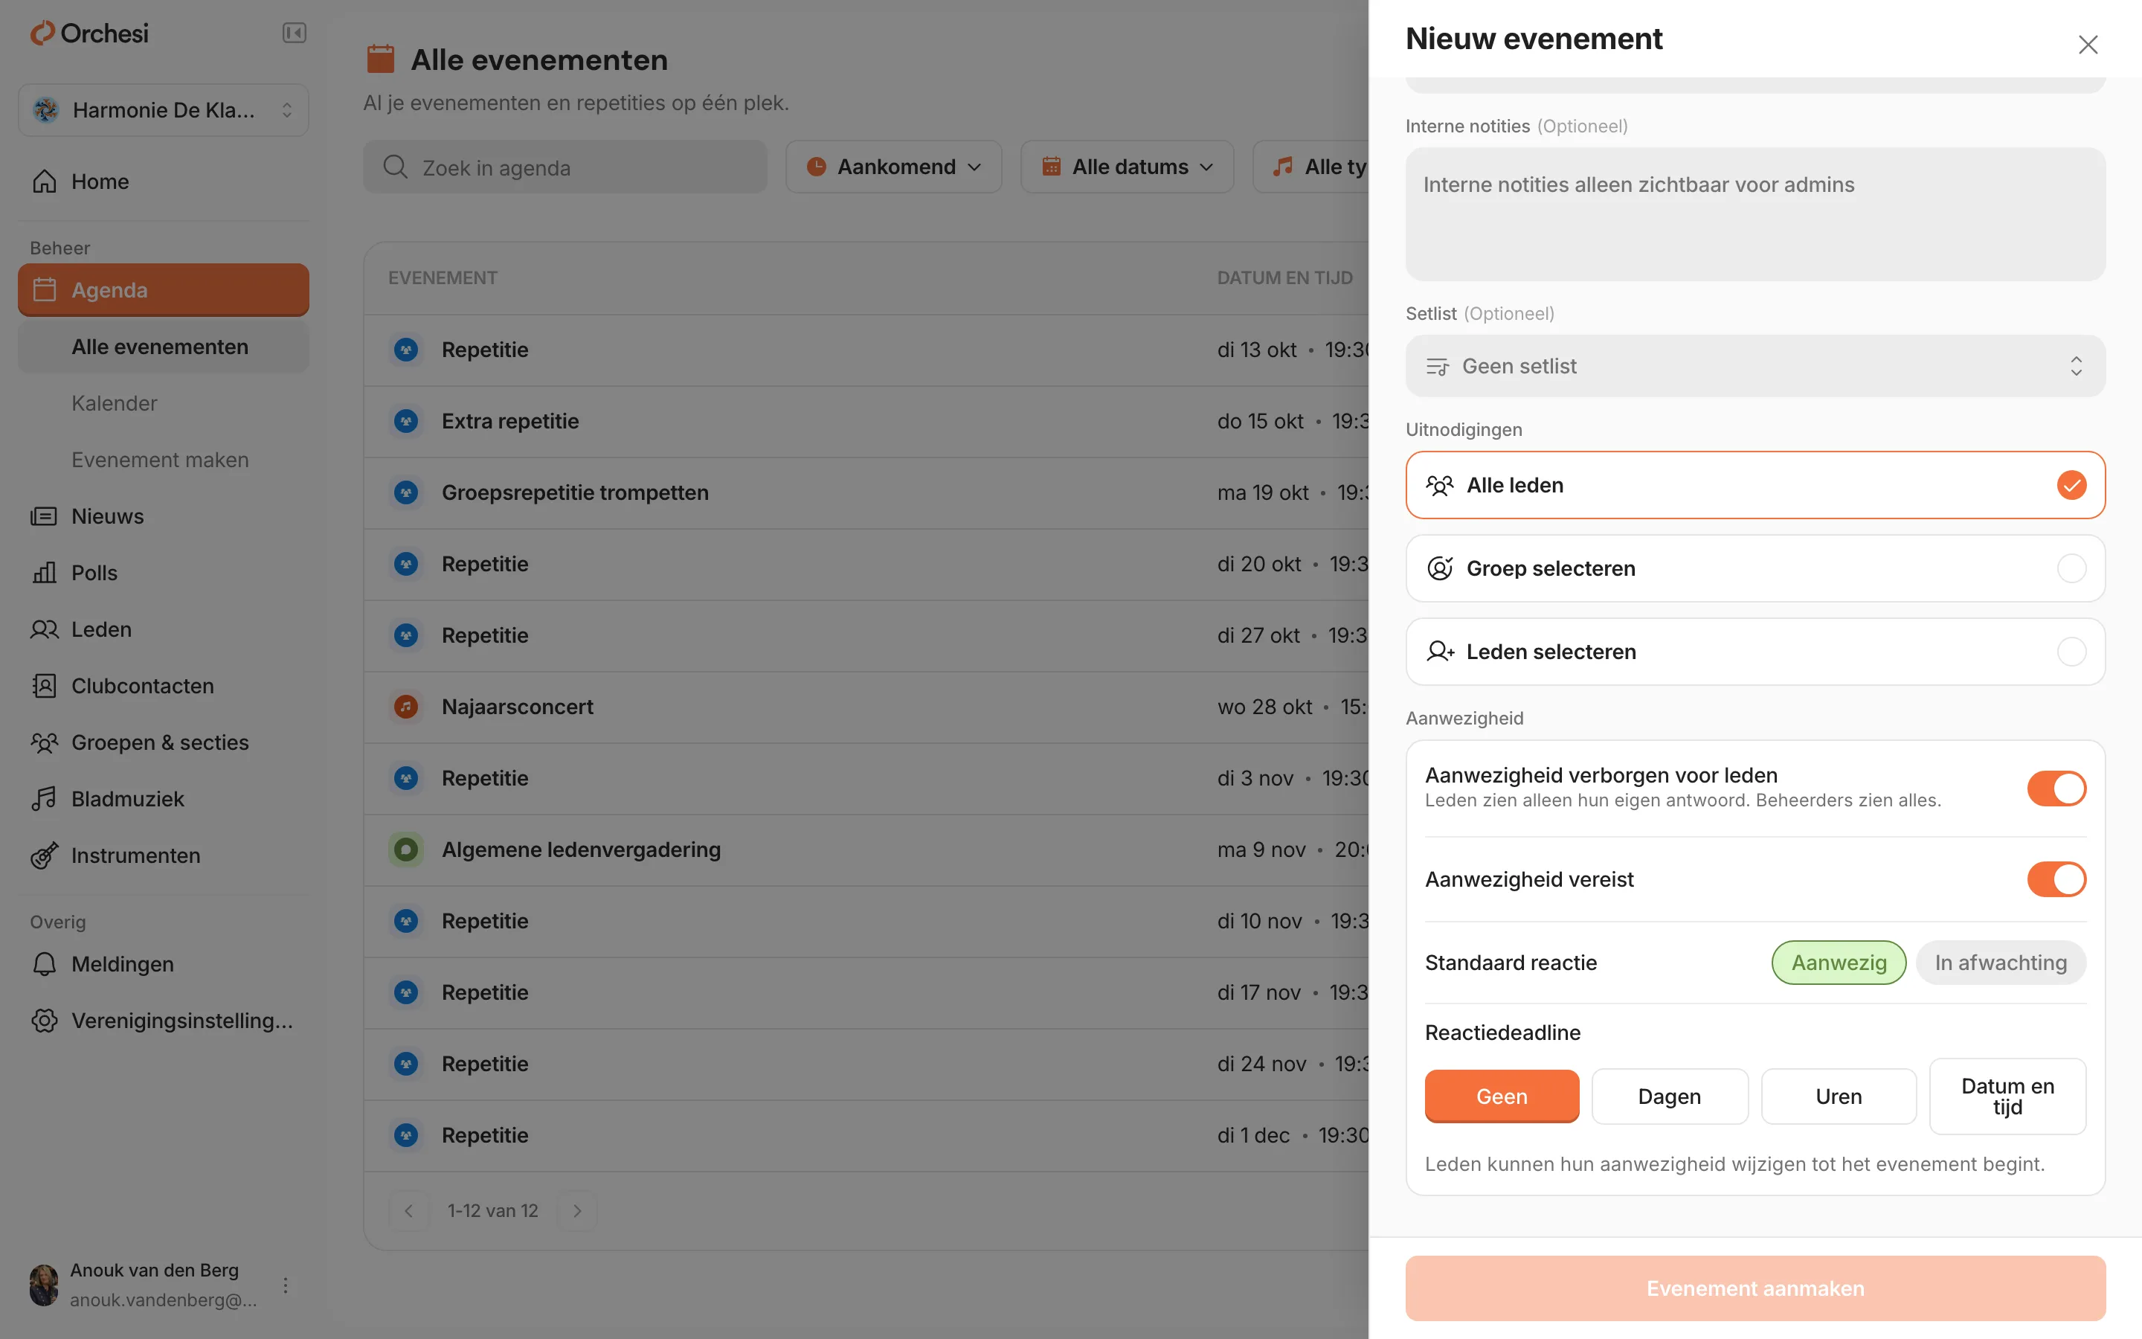Viewport: 2142px width, 1339px height.
Task: Collapse the sidebar panel icon
Action: coord(294,33)
